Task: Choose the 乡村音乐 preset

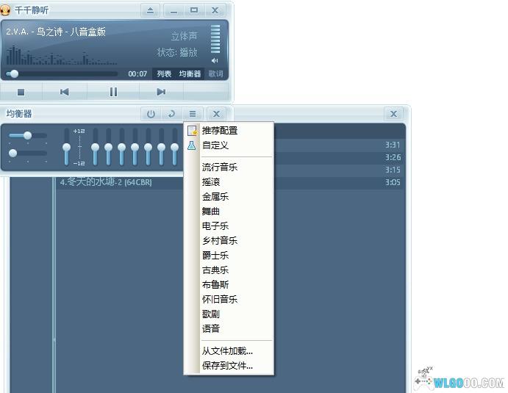Action: click(x=229, y=240)
